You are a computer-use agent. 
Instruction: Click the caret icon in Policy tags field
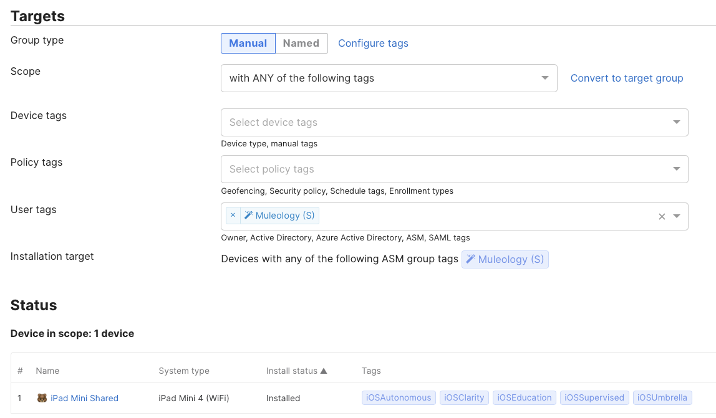coord(676,169)
